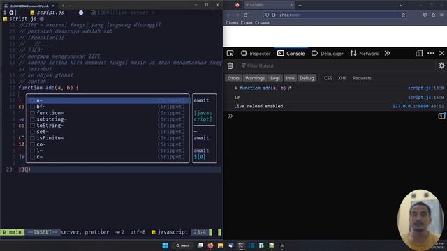Image resolution: width=447 pixels, height=251 pixels.
Task: Expand the logged function add(a, b) entry
Action: click(236, 89)
